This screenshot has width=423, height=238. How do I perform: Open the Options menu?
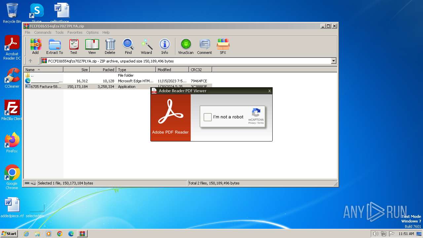pos(93,32)
